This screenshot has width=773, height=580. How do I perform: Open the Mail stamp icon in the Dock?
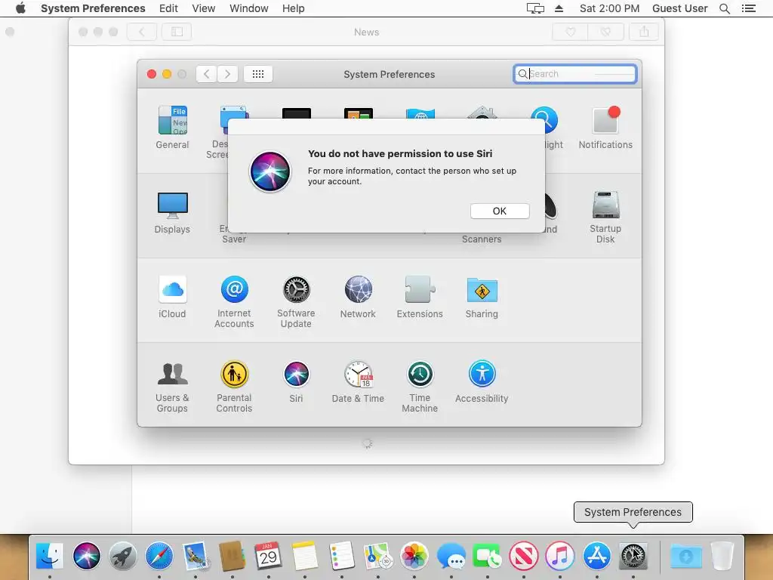pyautogui.click(x=196, y=556)
